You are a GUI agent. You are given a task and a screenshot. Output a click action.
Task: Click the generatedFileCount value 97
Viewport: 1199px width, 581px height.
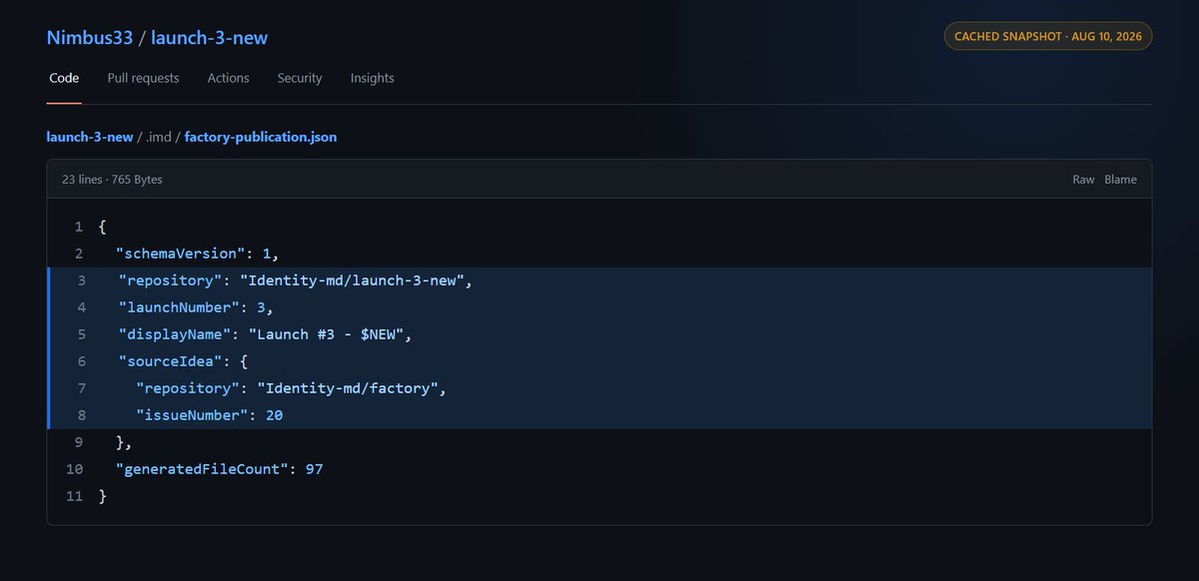[315, 469]
